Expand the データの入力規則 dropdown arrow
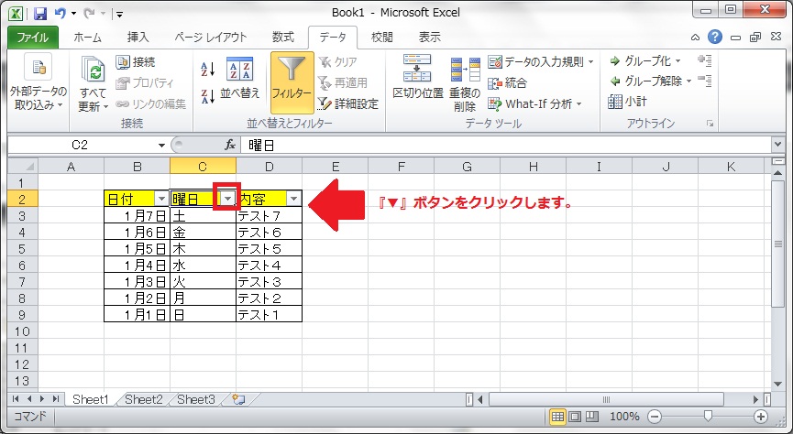This screenshot has height=434, width=793. point(590,62)
